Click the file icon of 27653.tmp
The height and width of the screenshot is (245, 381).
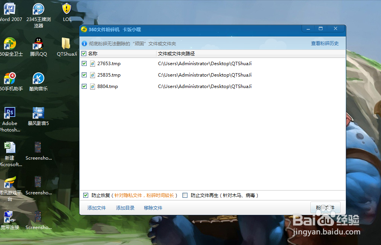point(92,64)
